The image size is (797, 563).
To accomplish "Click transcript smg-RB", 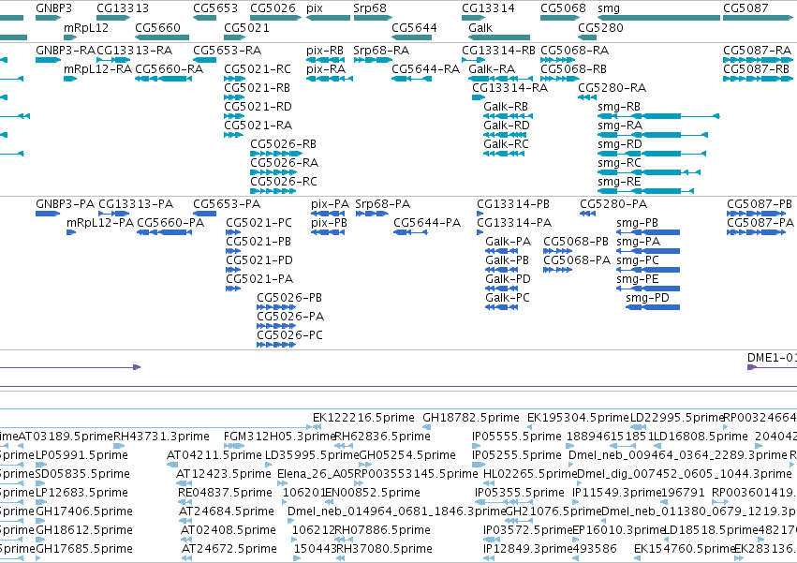I will click(x=619, y=107).
